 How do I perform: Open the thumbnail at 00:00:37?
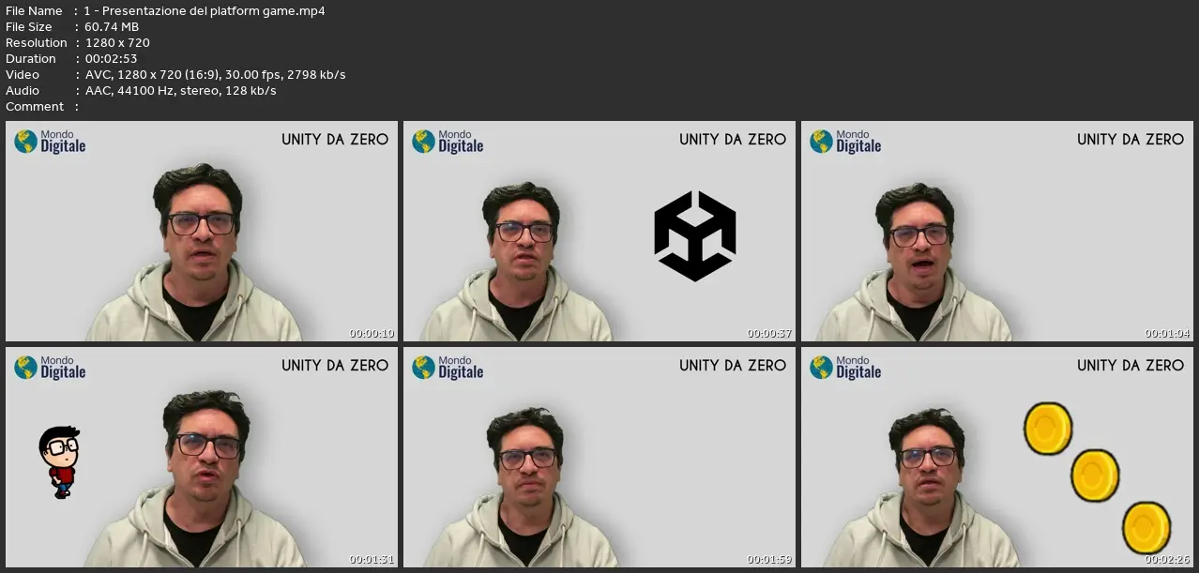(x=599, y=231)
